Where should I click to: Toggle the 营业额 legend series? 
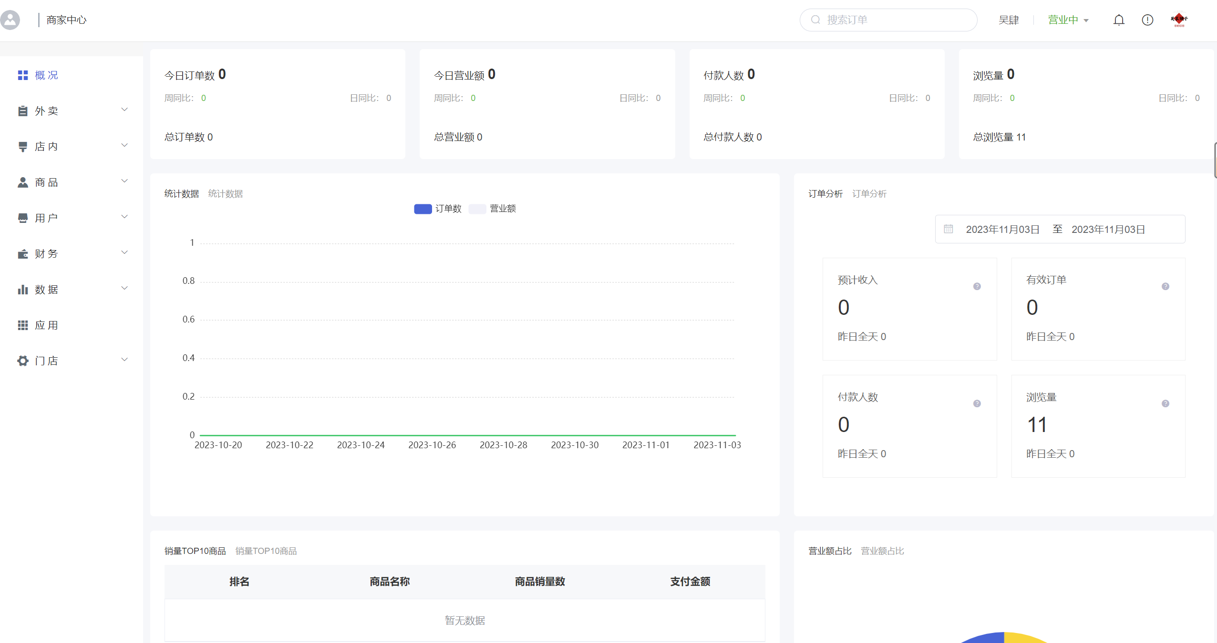coord(492,209)
